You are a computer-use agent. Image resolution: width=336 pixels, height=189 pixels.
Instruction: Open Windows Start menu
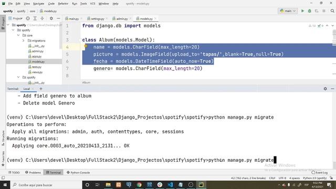tap(5, 185)
